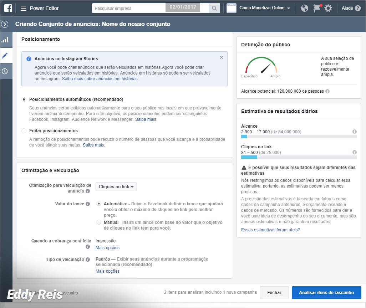Image resolution: width=366 pixels, height=308 pixels.
Task: Click the Definição do público heading
Action: click(266, 45)
